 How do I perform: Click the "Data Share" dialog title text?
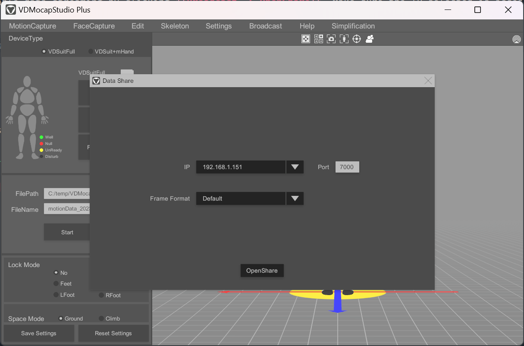click(118, 81)
